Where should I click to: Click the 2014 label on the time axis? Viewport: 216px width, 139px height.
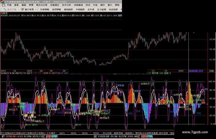coord(29,71)
